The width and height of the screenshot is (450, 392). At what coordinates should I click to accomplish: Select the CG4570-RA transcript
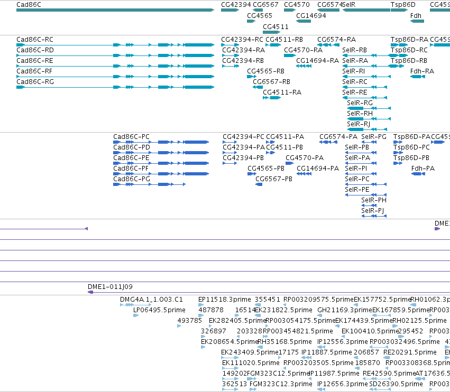tap(290, 55)
